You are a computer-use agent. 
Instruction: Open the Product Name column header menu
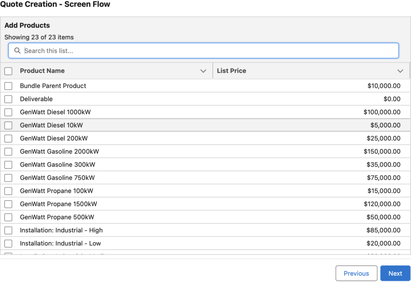(x=203, y=71)
